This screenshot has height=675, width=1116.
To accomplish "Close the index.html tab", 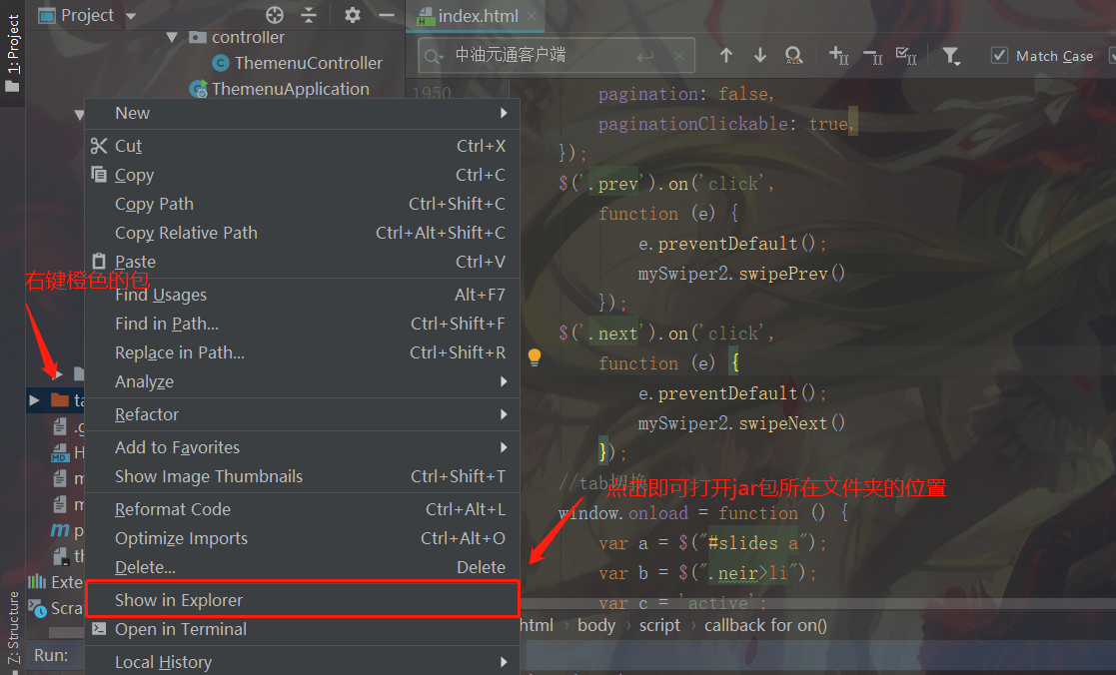I will coord(532,16).
